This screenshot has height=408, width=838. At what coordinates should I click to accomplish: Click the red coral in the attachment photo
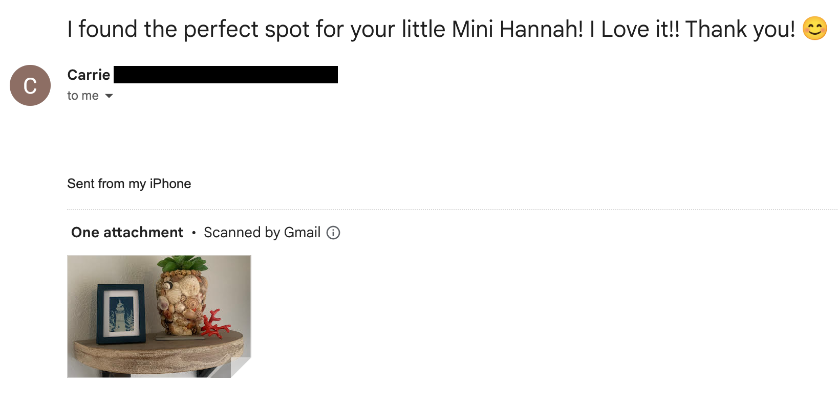pos(214,324)
